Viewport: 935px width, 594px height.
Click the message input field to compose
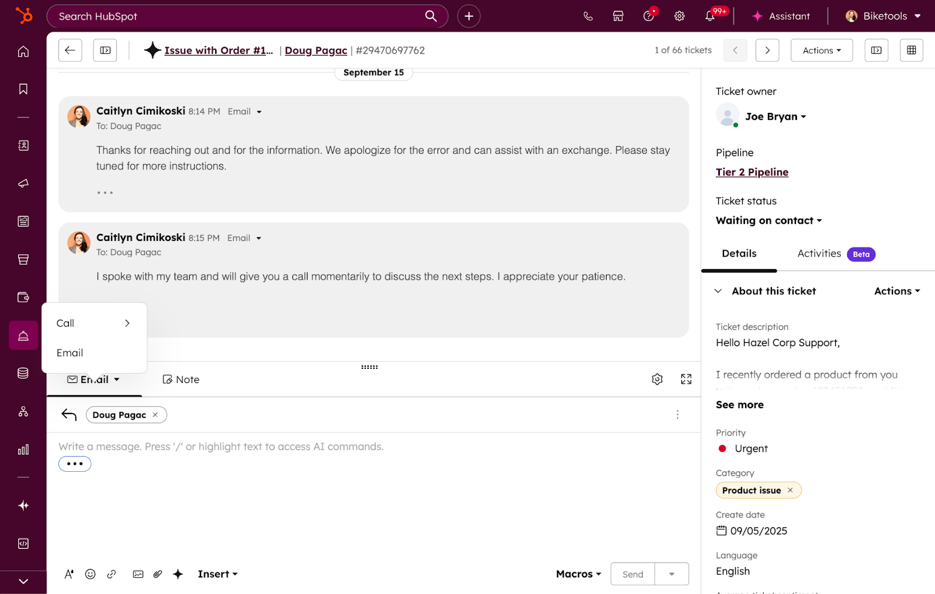[x=292, y=446]
